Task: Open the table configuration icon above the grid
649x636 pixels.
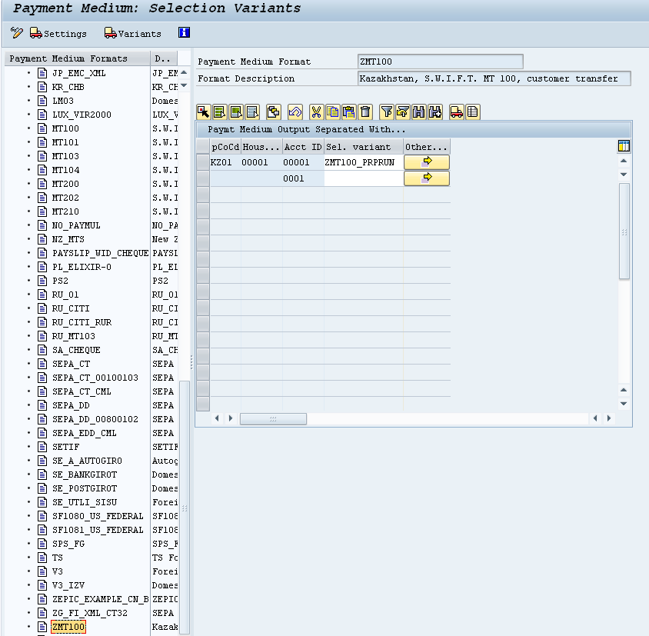Action: pos(623,145)
